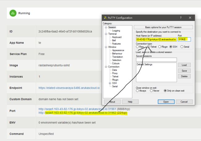
Task: Open the port 31961 (8888/tcp) link
Action: [77, 109]
